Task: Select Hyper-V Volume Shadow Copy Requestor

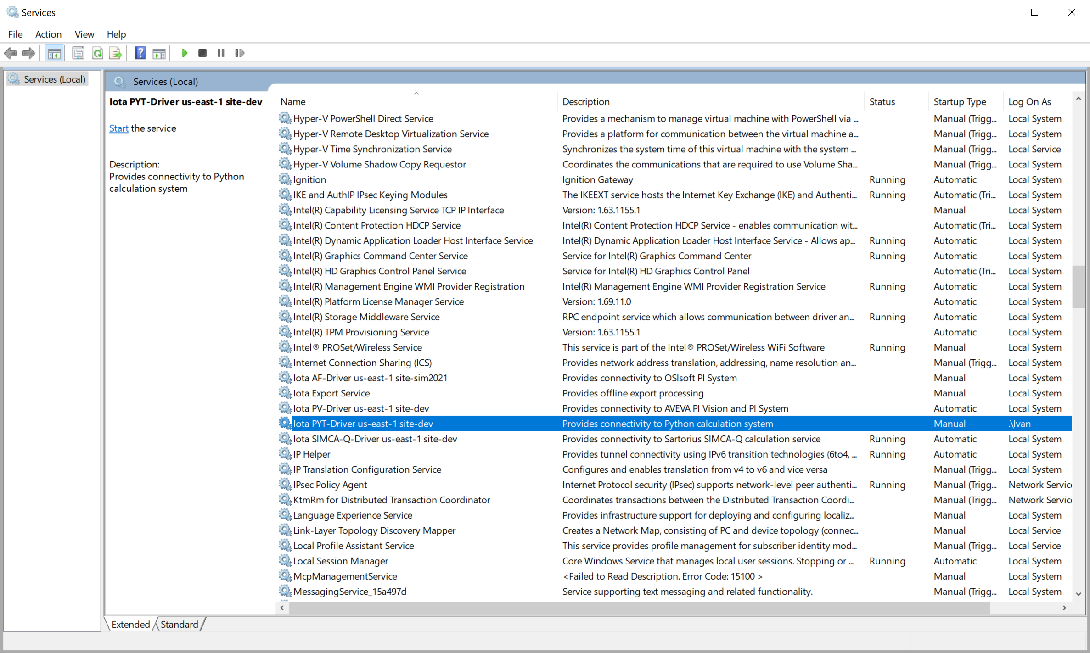Action: [x=674, y=164]
